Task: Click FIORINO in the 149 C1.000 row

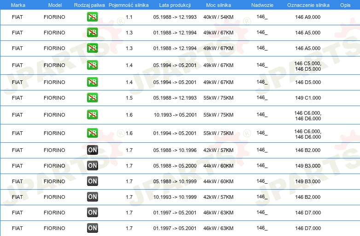Action: pos(54,98)
